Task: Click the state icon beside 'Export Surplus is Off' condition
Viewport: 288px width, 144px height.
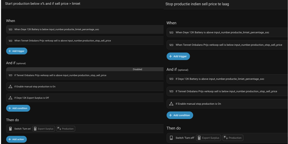Action: pos(10,98)
